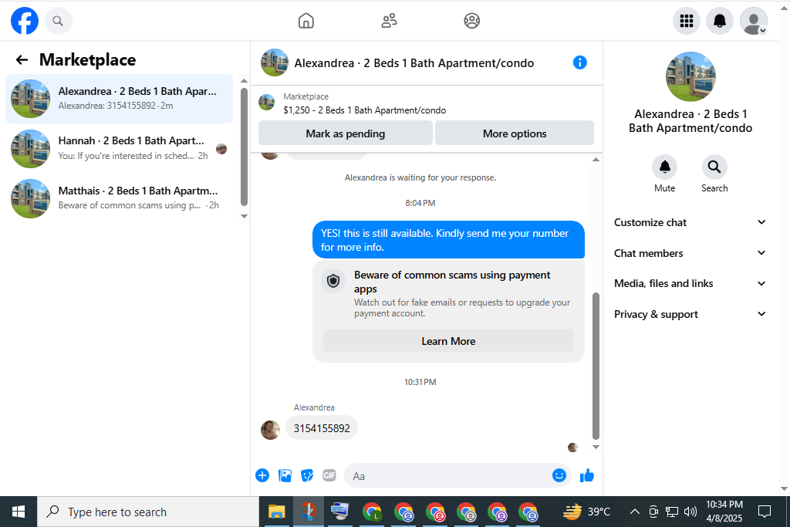
Task: Open the account profile avatar menu
Action: 753,21
